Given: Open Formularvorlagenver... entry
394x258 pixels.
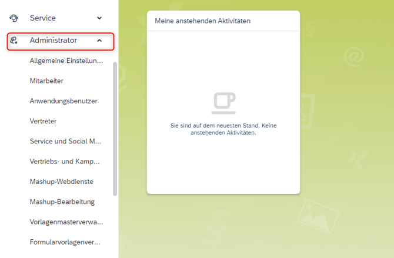Looking at the screenshot, I should coord(65,242).
